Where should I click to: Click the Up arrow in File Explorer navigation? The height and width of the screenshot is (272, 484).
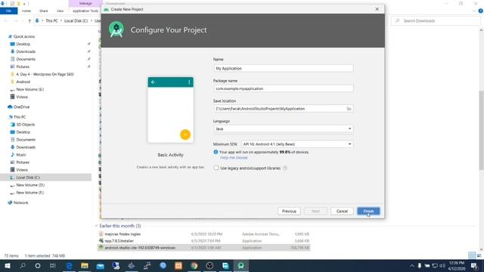click(29, 21)
